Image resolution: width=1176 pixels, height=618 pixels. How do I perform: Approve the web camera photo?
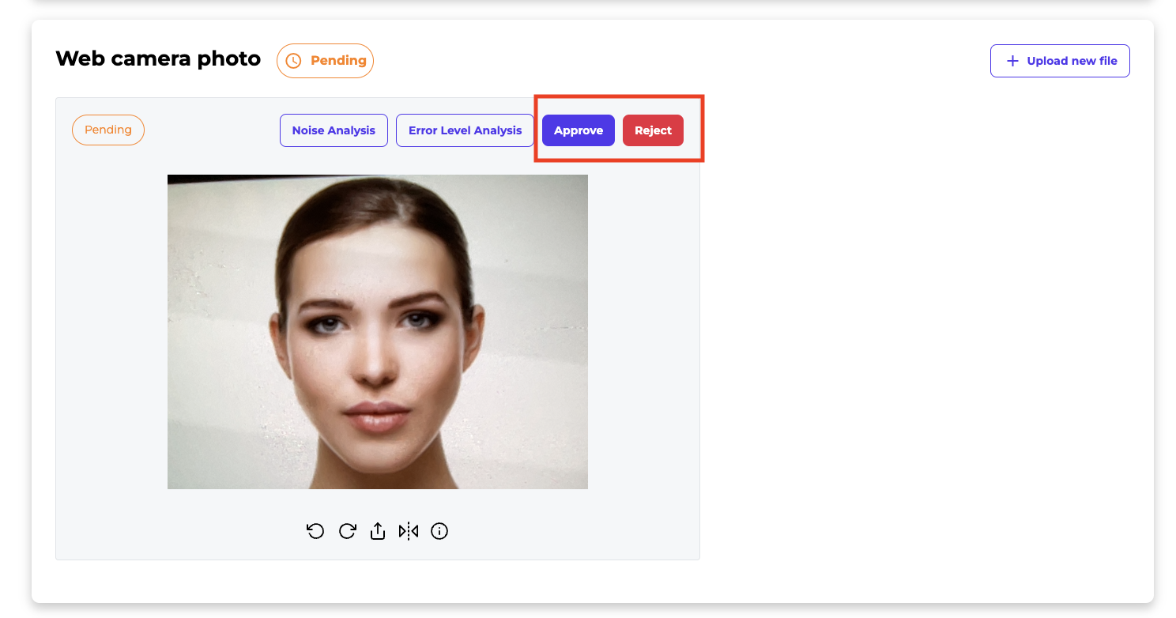click(x=579, y=130)
